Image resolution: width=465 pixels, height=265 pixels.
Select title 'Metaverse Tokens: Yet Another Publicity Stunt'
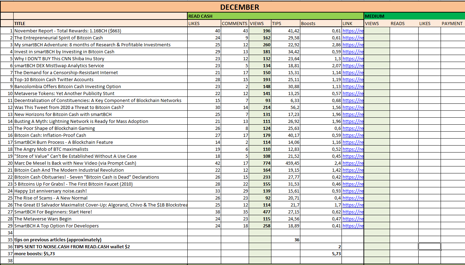coord(100,93)
